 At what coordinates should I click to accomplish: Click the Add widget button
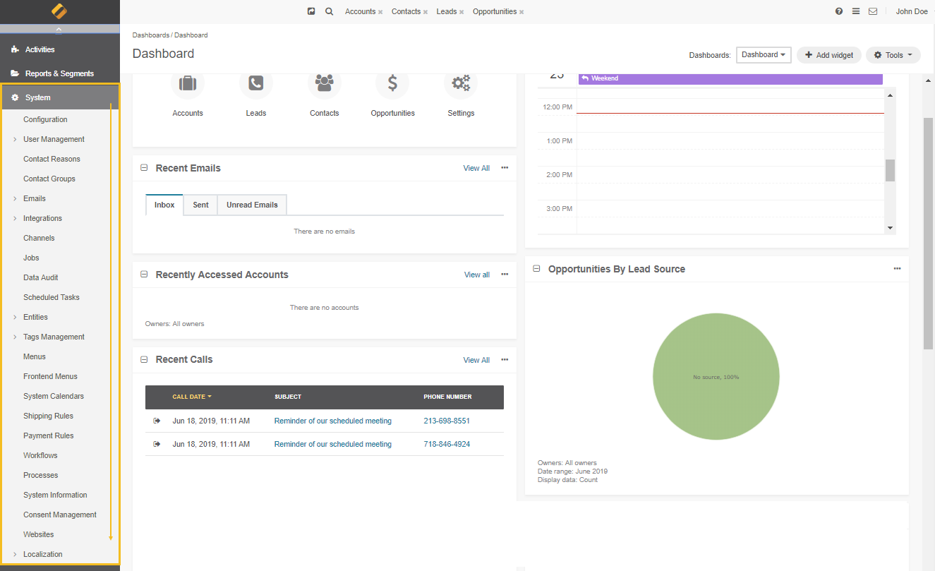coord(829,55)
